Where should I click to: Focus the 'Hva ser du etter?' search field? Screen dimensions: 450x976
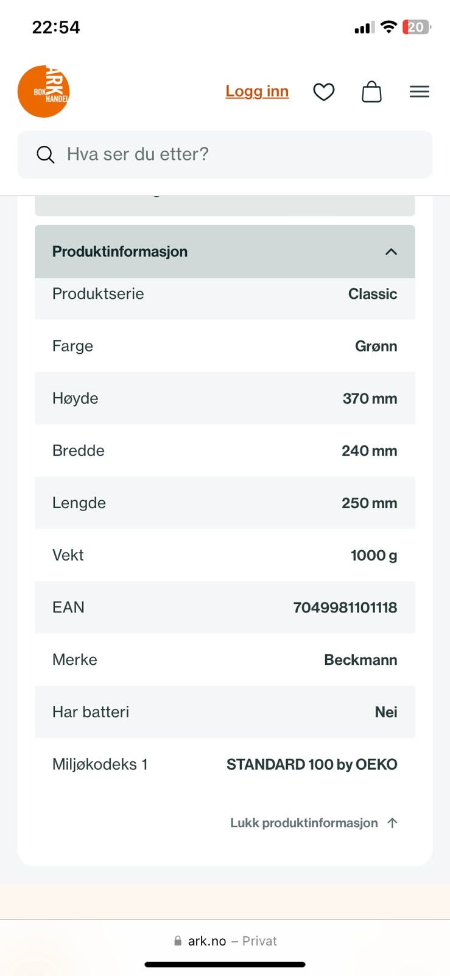(225, 154)
